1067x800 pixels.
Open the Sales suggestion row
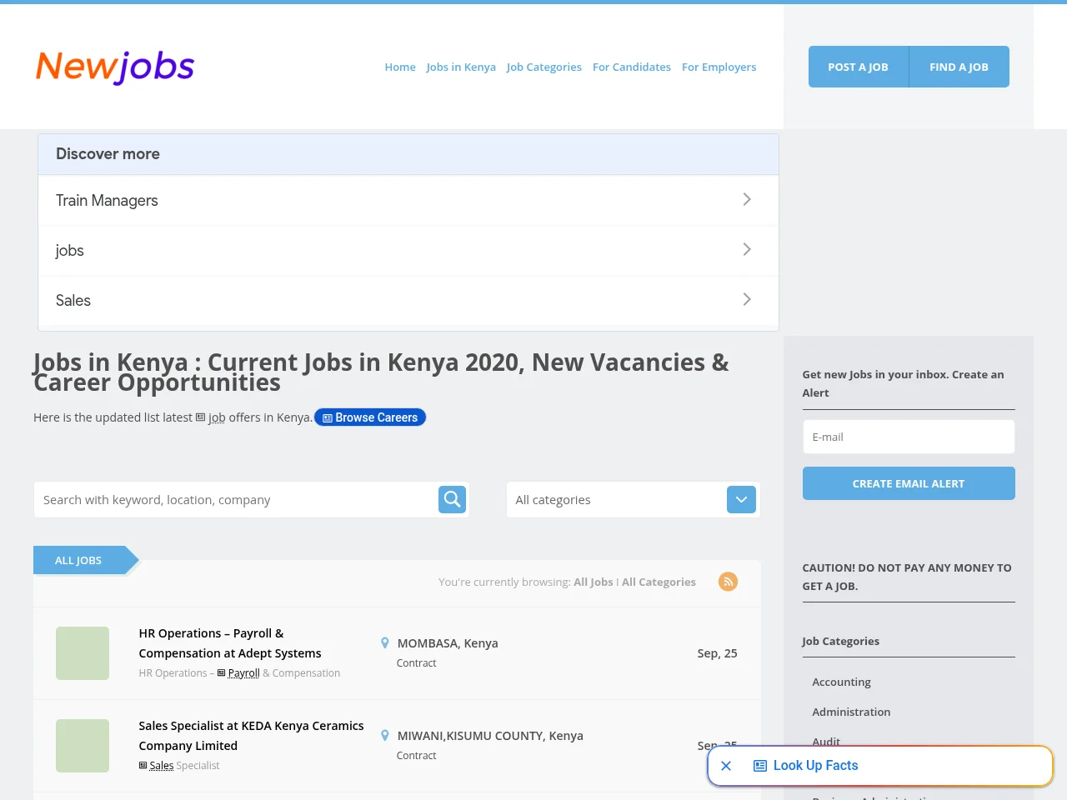[408, 300]
